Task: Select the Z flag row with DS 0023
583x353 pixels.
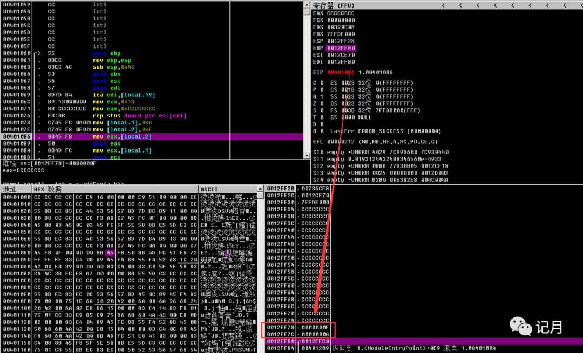Action: (x=363, y=103)
